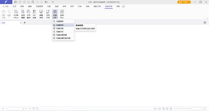Viewport: 209px width, 111px height.
Task: Click the search magnifier icon in ribbon tabs
Action: coord(124,6)
